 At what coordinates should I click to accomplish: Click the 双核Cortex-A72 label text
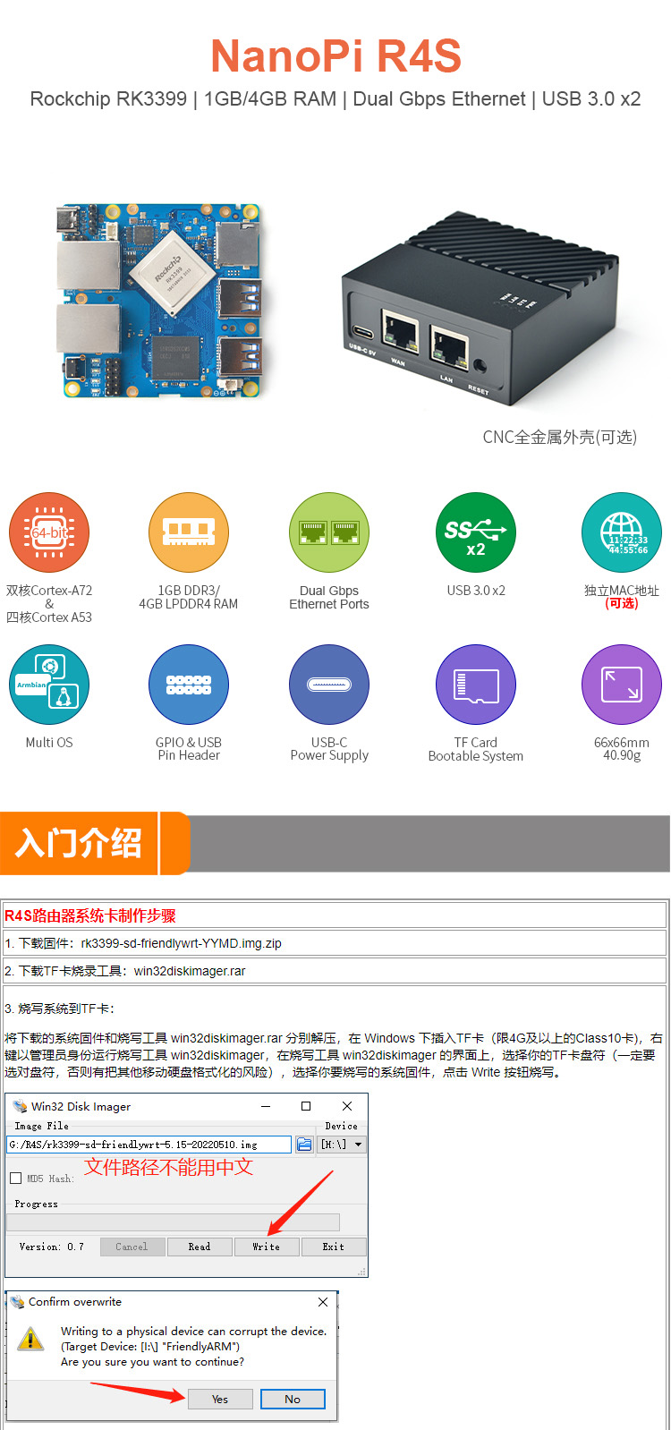pos(49,591)
